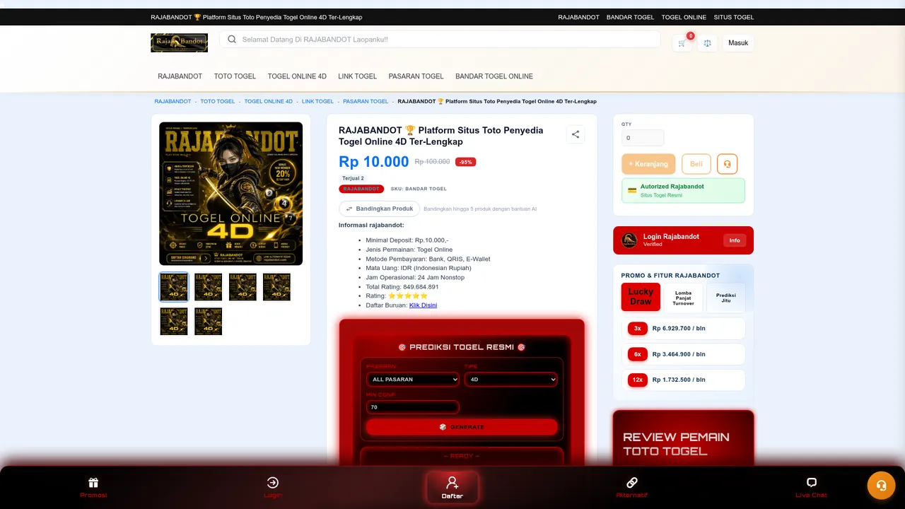Open Daftar in the bottom bar
905x509 pixels.
click(452, 487)
